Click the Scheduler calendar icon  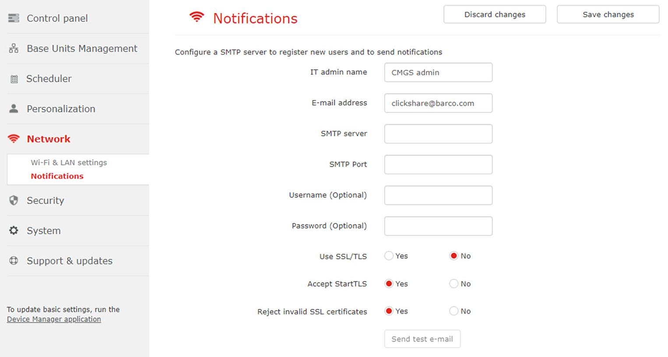click(x=14, y=79)
